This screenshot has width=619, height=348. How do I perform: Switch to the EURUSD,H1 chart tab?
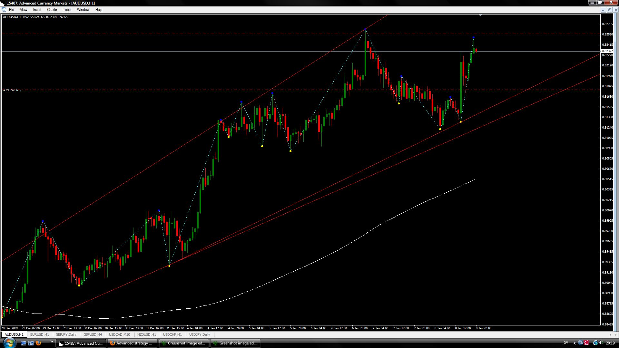pyautogui.click(x=39, y=334)
